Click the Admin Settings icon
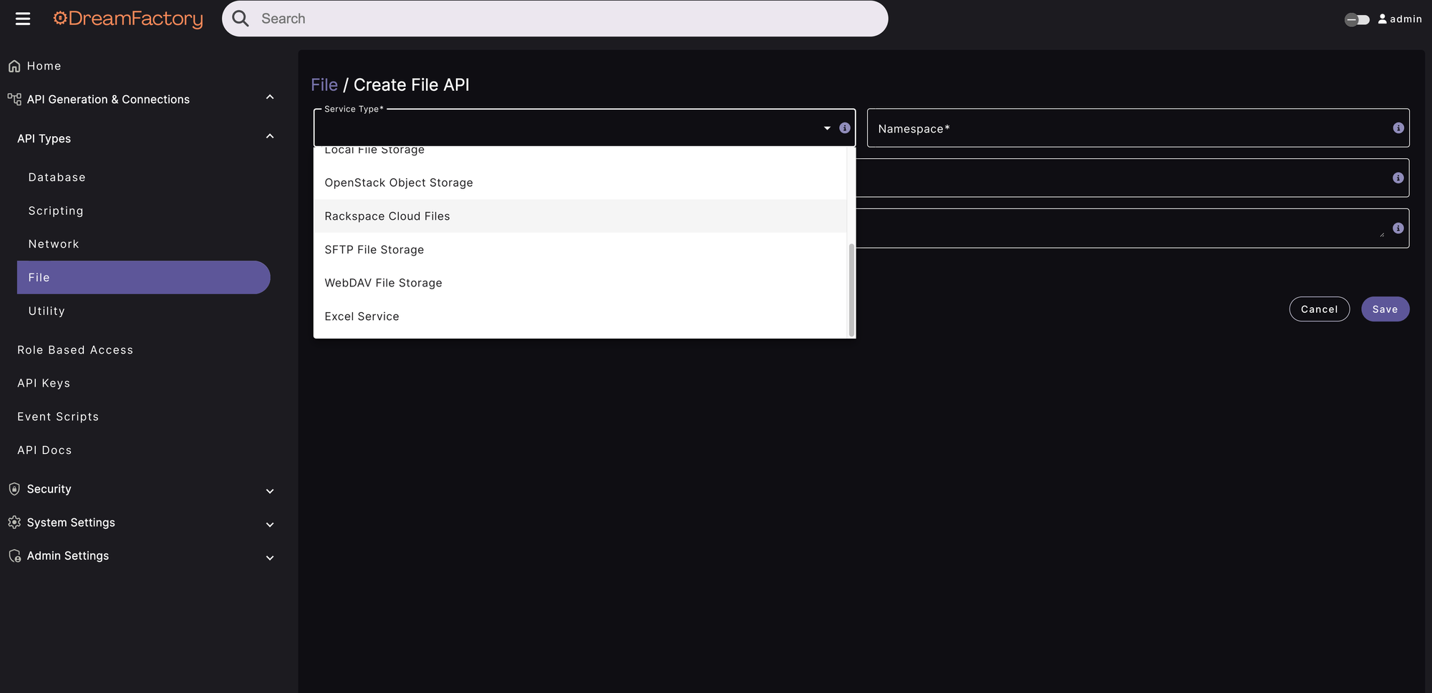Screen dimensions: 1432x693 [x=14, y=556]
